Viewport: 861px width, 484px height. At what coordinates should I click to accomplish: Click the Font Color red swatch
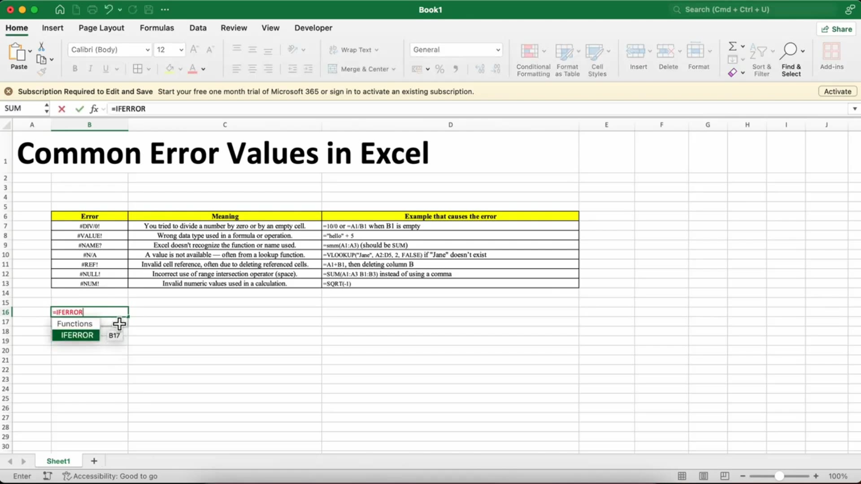192,69
